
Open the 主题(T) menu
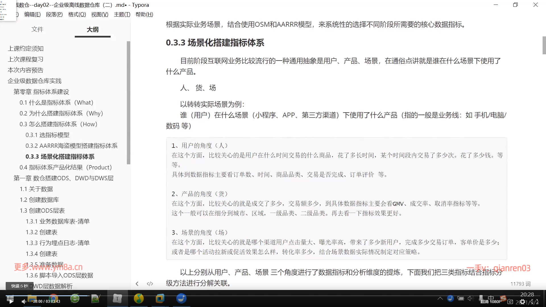(122, 14)
